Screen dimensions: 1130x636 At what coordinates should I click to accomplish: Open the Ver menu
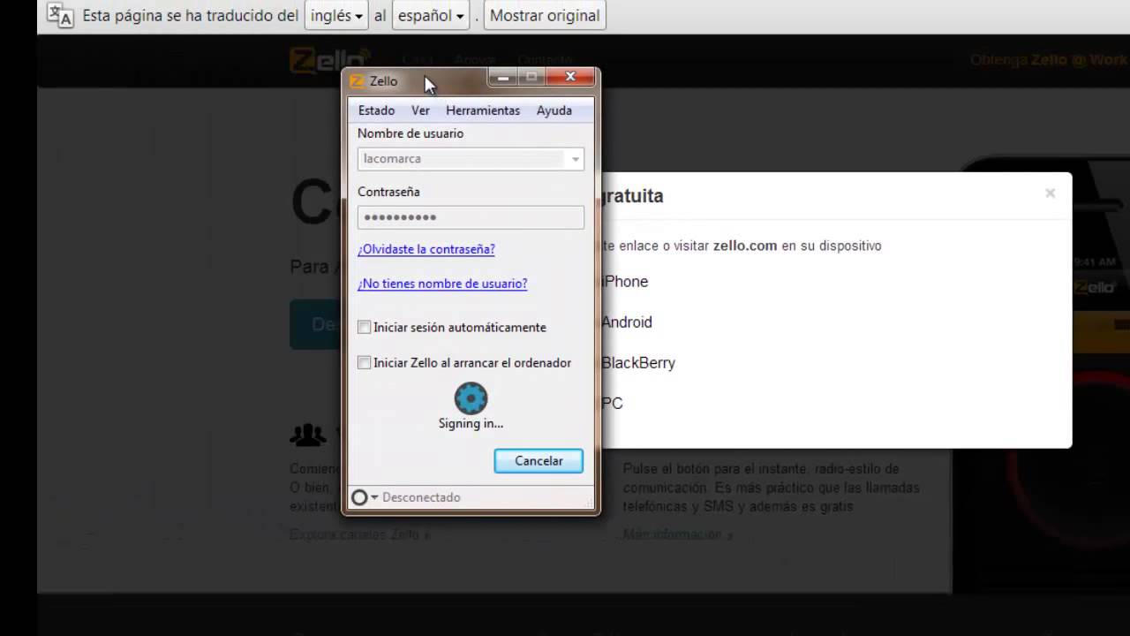click(x=420, y=110)
